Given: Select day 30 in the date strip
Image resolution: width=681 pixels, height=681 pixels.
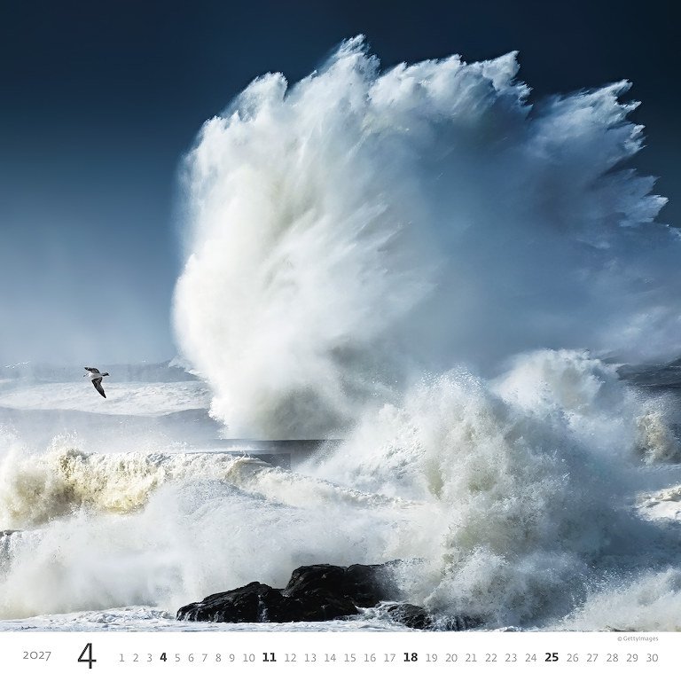Looking at the screenshot, I should pos(653,658).
